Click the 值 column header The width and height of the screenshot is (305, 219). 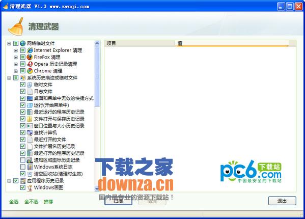coord(232,43)
